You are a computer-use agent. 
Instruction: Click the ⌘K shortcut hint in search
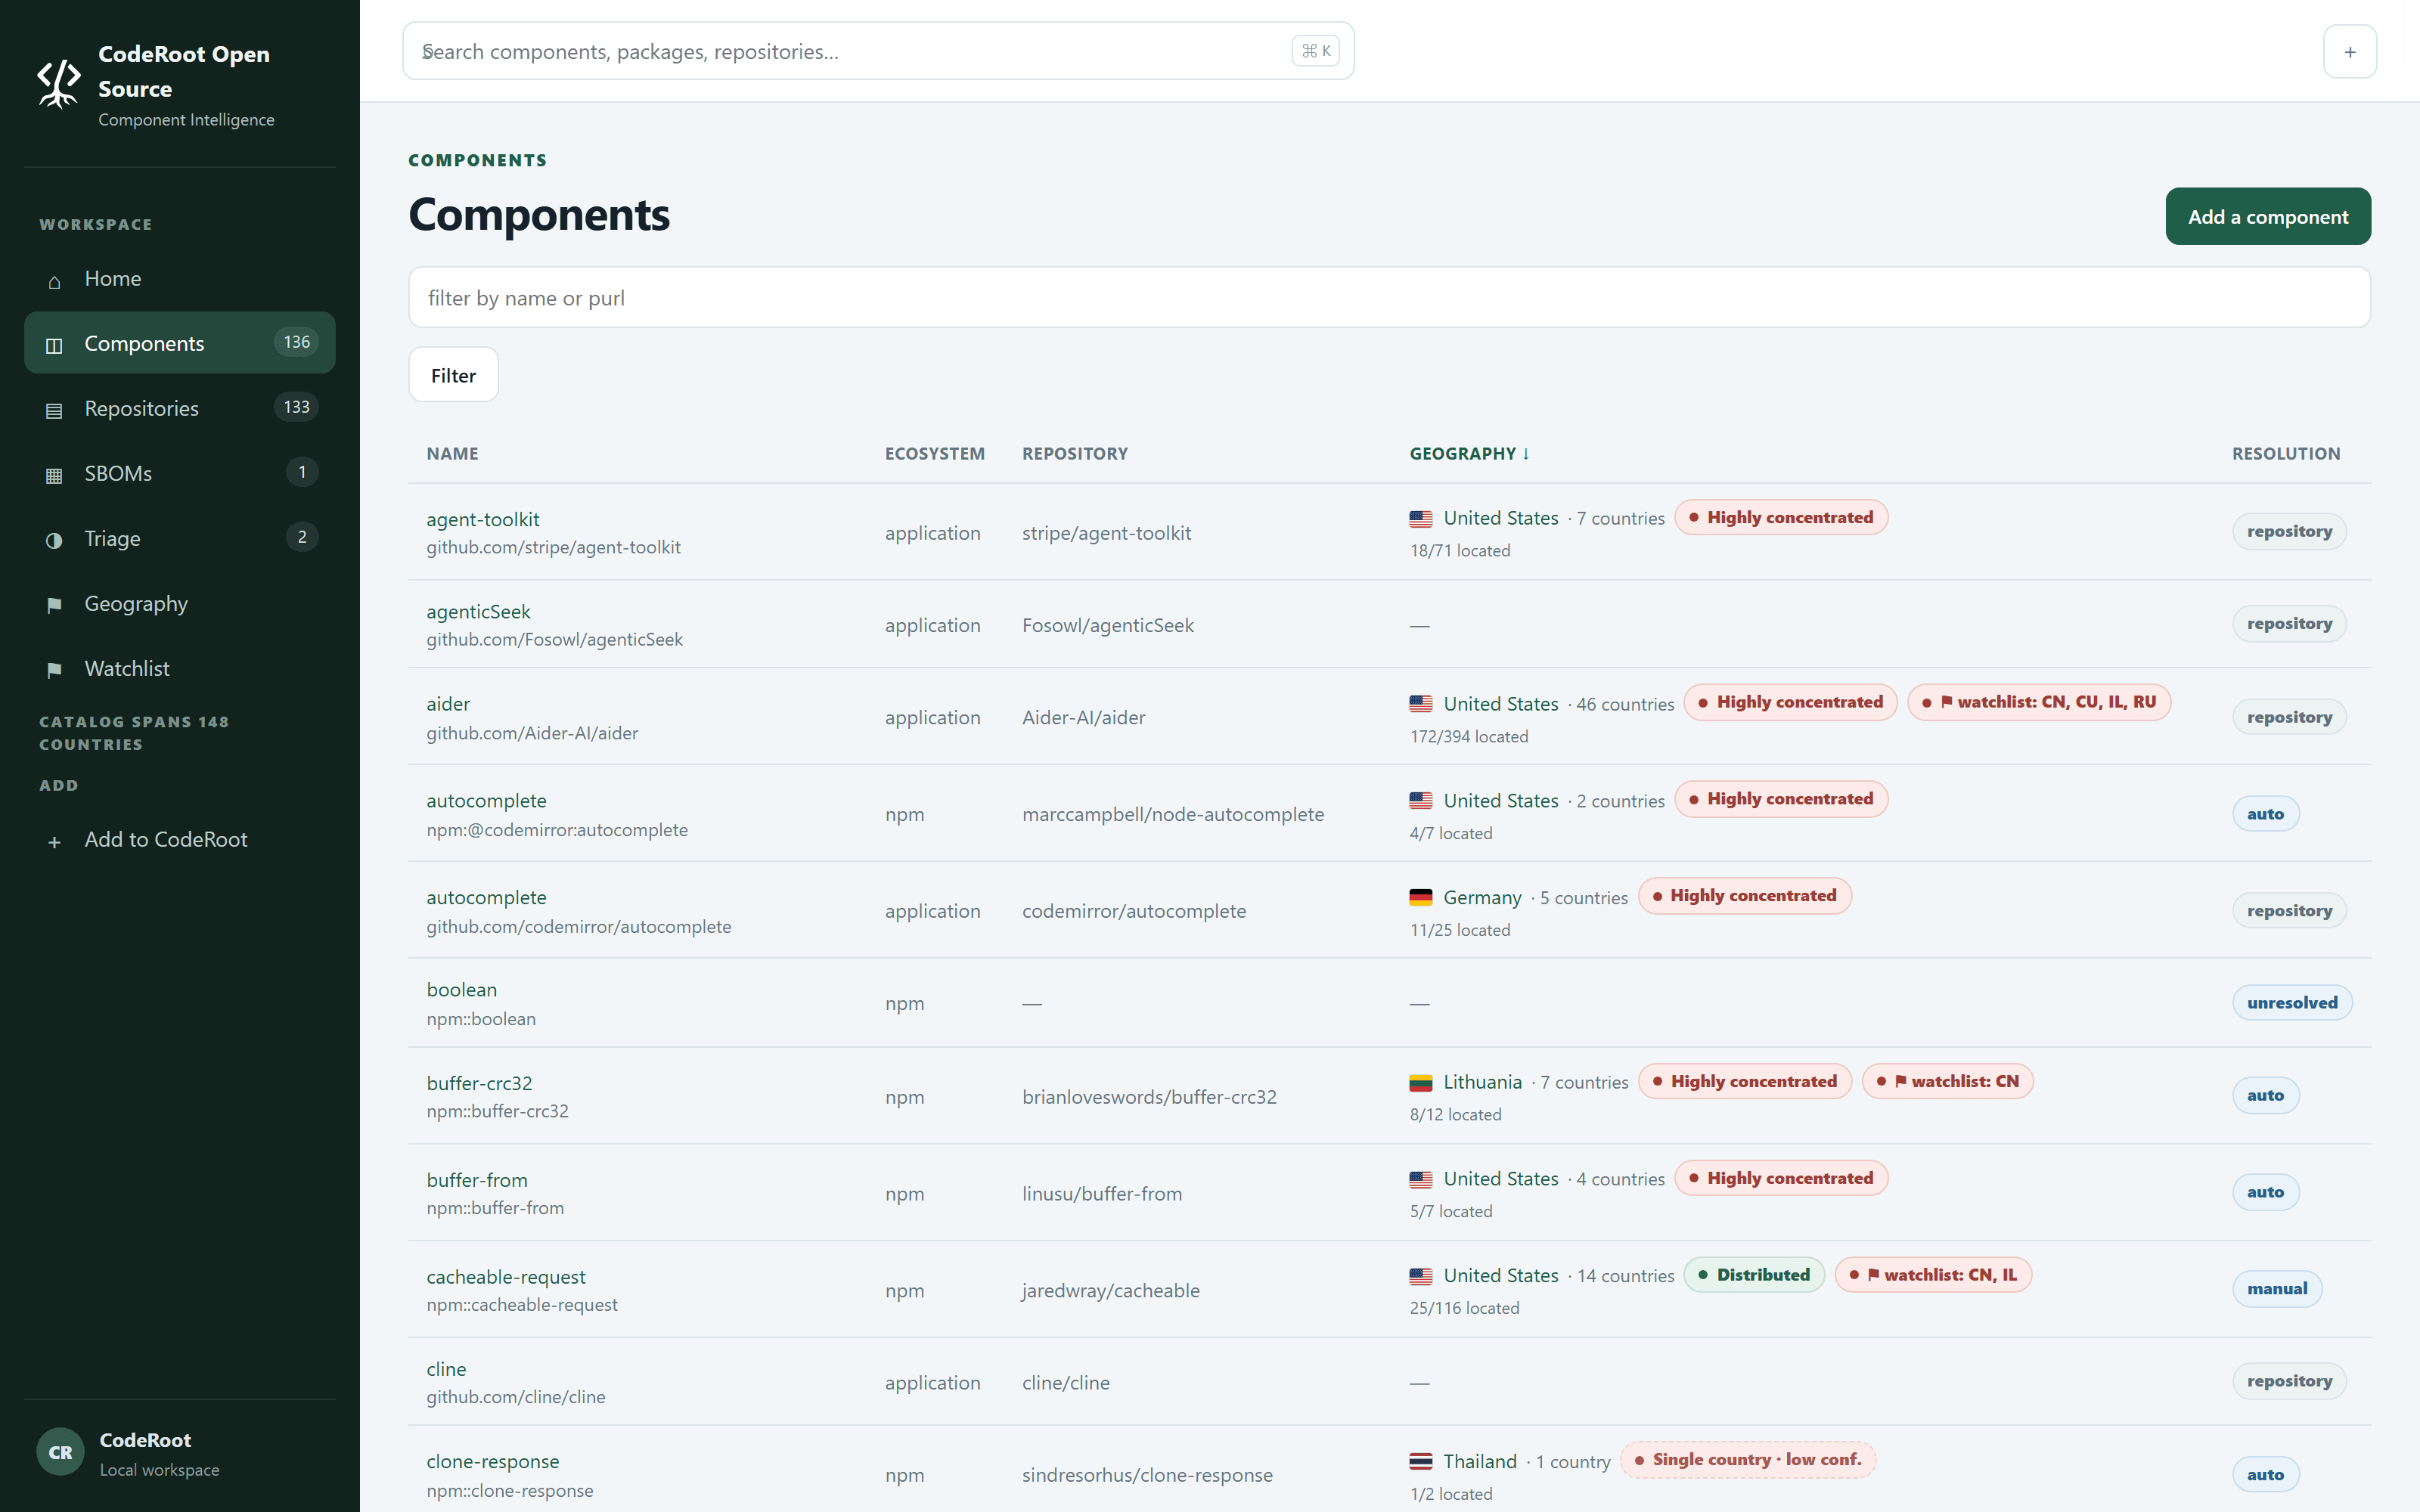(1315, 51)
